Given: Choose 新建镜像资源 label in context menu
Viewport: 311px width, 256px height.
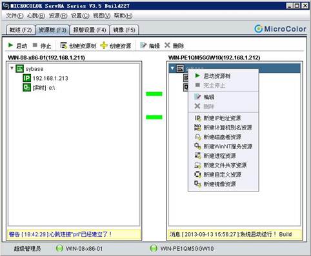Looking at the screenshot, I should pos(220,184).
